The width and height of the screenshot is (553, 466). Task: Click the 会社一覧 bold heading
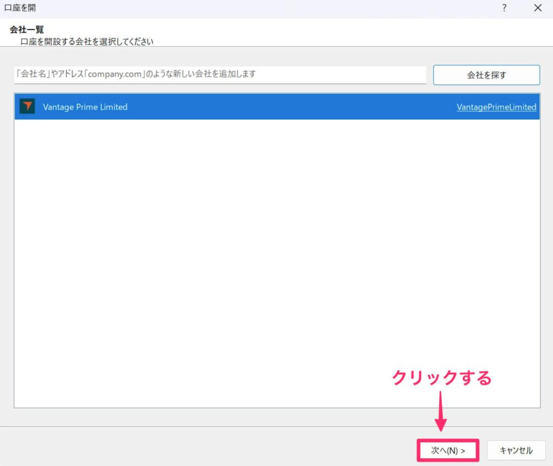pyautogui.click(x=26, y=30)
